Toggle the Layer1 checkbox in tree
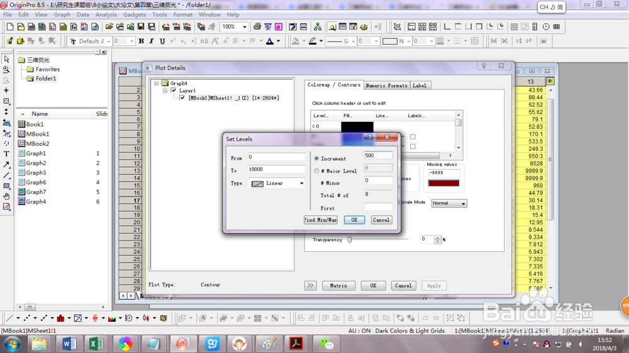Image resolution: width=629 pixels, height=353 pixels. (174, 90)
